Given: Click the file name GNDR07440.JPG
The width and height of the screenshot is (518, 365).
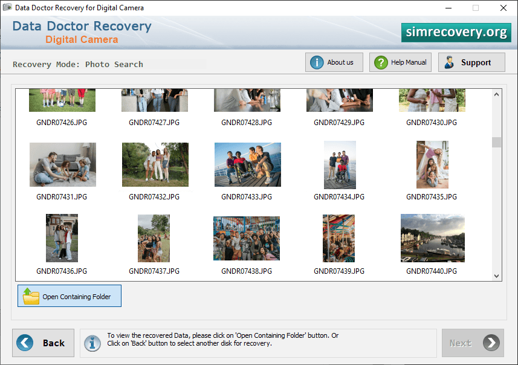Looking at the screenshot, I should (x=432, y=271).
